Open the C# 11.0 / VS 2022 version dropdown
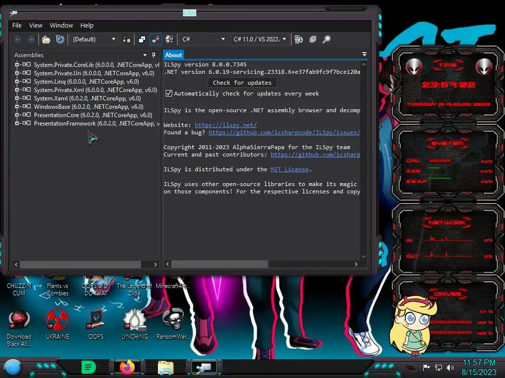 pyautogui.click(x=259, y=39)
